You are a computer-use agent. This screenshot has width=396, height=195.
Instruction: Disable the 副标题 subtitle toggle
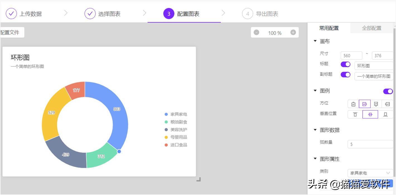pyautogui.click(x=345, y=75)
